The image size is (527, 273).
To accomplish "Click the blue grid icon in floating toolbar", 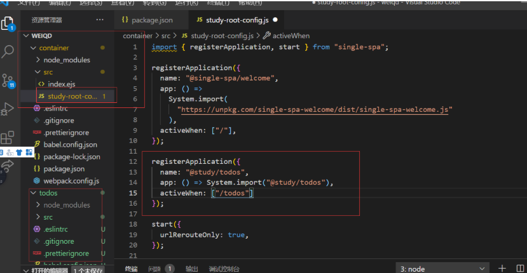I will (29, 152).
